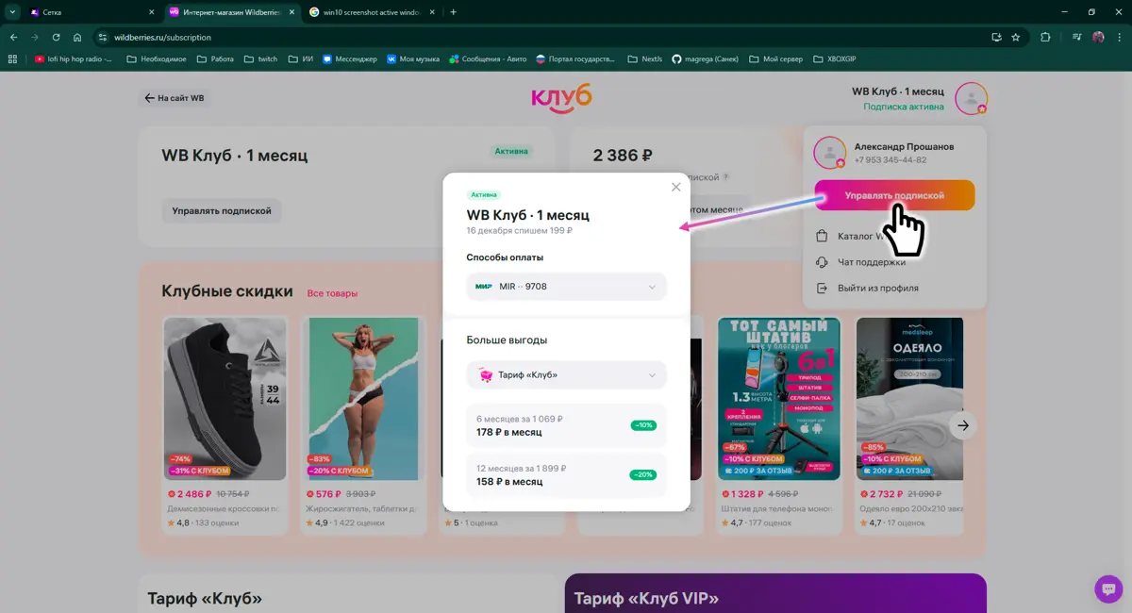
Task: Click the Активна badge in the dialog
Action: [485, 194]
